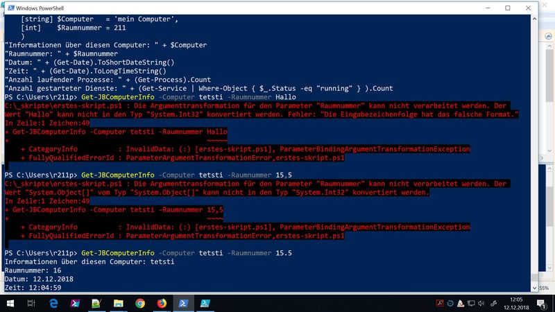Image resolution: width=555 pixels, height=312 pixels.
Task: Select the active PowerShell taskbar icon
Action: [183, 304]
